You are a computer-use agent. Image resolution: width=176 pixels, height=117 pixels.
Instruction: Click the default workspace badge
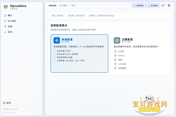[x=52, y=5]
